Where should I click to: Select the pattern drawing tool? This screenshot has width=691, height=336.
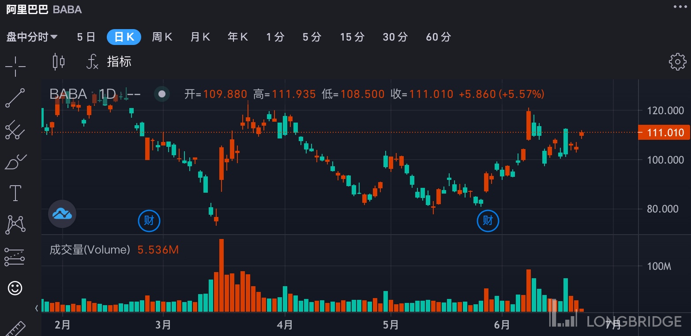(x=15, y=224)
